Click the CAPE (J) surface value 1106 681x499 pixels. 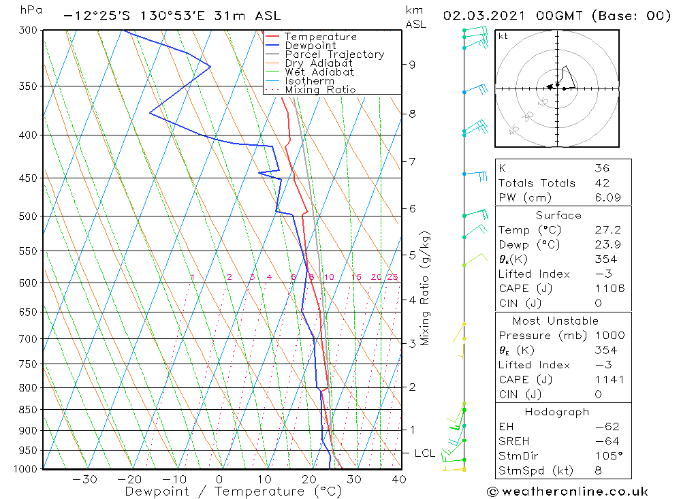click(609, 289)
